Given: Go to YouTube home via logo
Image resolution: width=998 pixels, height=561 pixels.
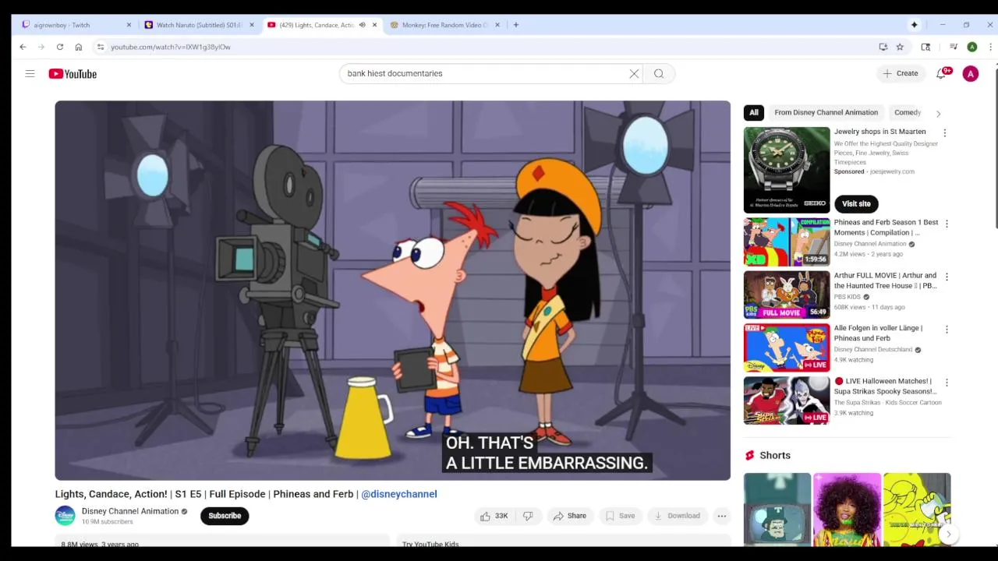Looking at the screenshot, I should coord(73,74).
